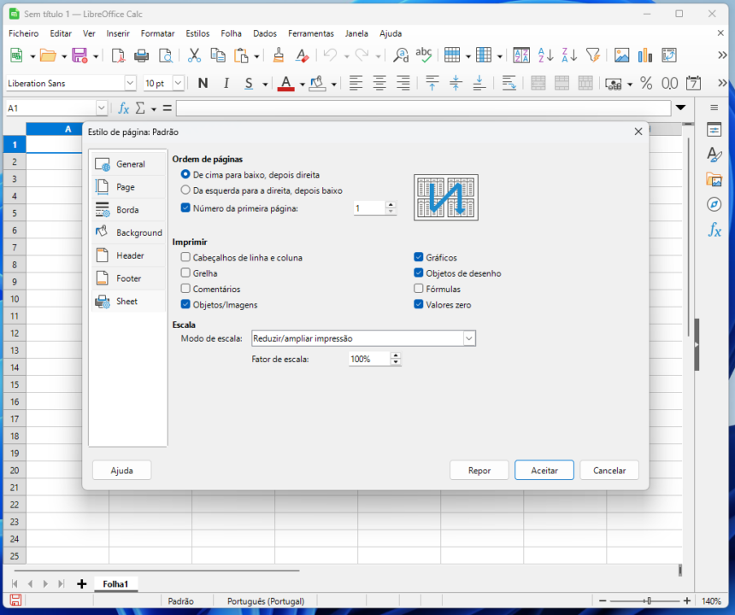Open Find and Replace magnifier icon
This screenshot has width=735, height=615.
(x=401, y=56)
